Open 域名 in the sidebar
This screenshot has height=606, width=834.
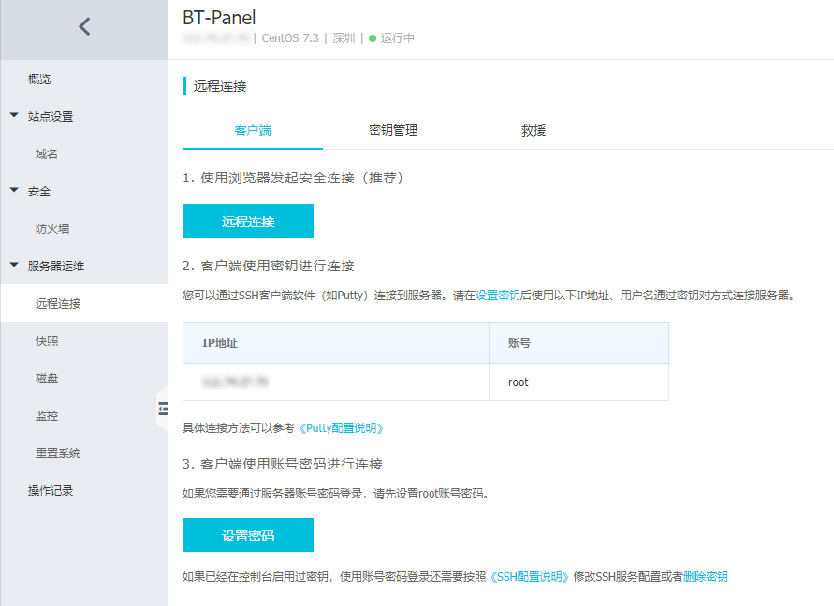(47, 154)
